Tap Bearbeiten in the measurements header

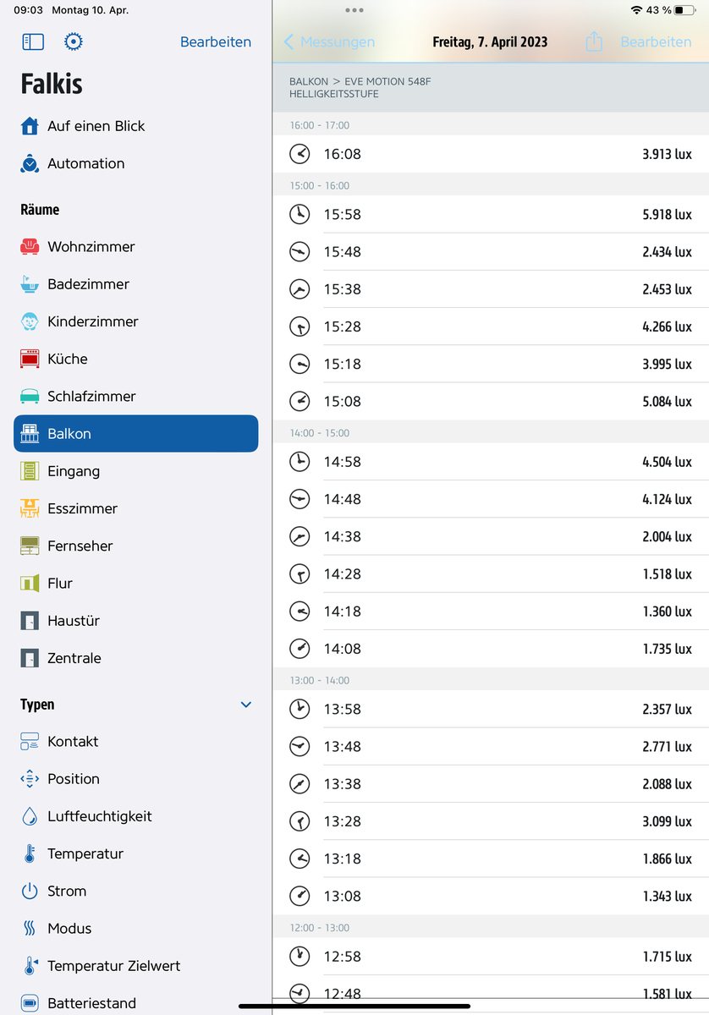click(x=656, y=41)
